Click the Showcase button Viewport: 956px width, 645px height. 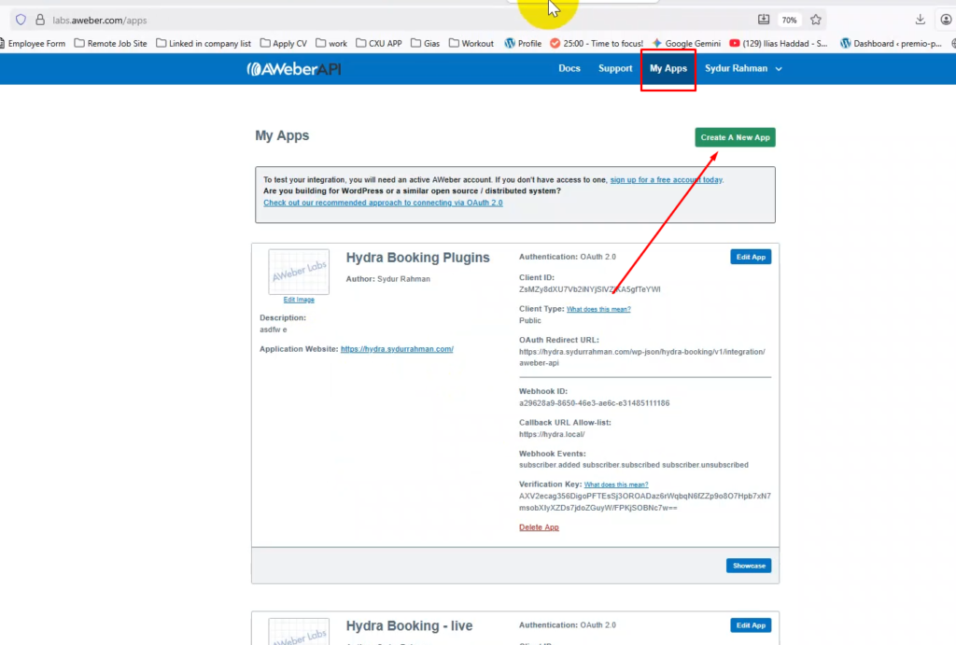click(749, 566)
